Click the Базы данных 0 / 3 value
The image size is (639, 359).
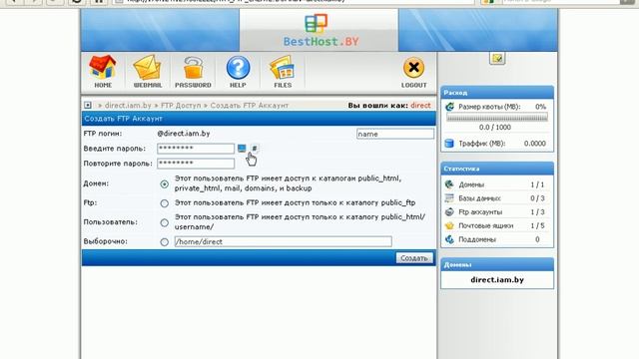pyautogui.click(x=537, y=198)
